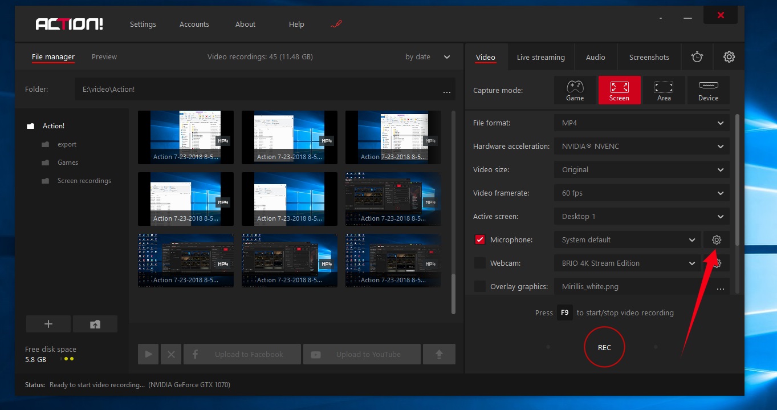Click the status text 'Ready to start video recording...'

97,385
